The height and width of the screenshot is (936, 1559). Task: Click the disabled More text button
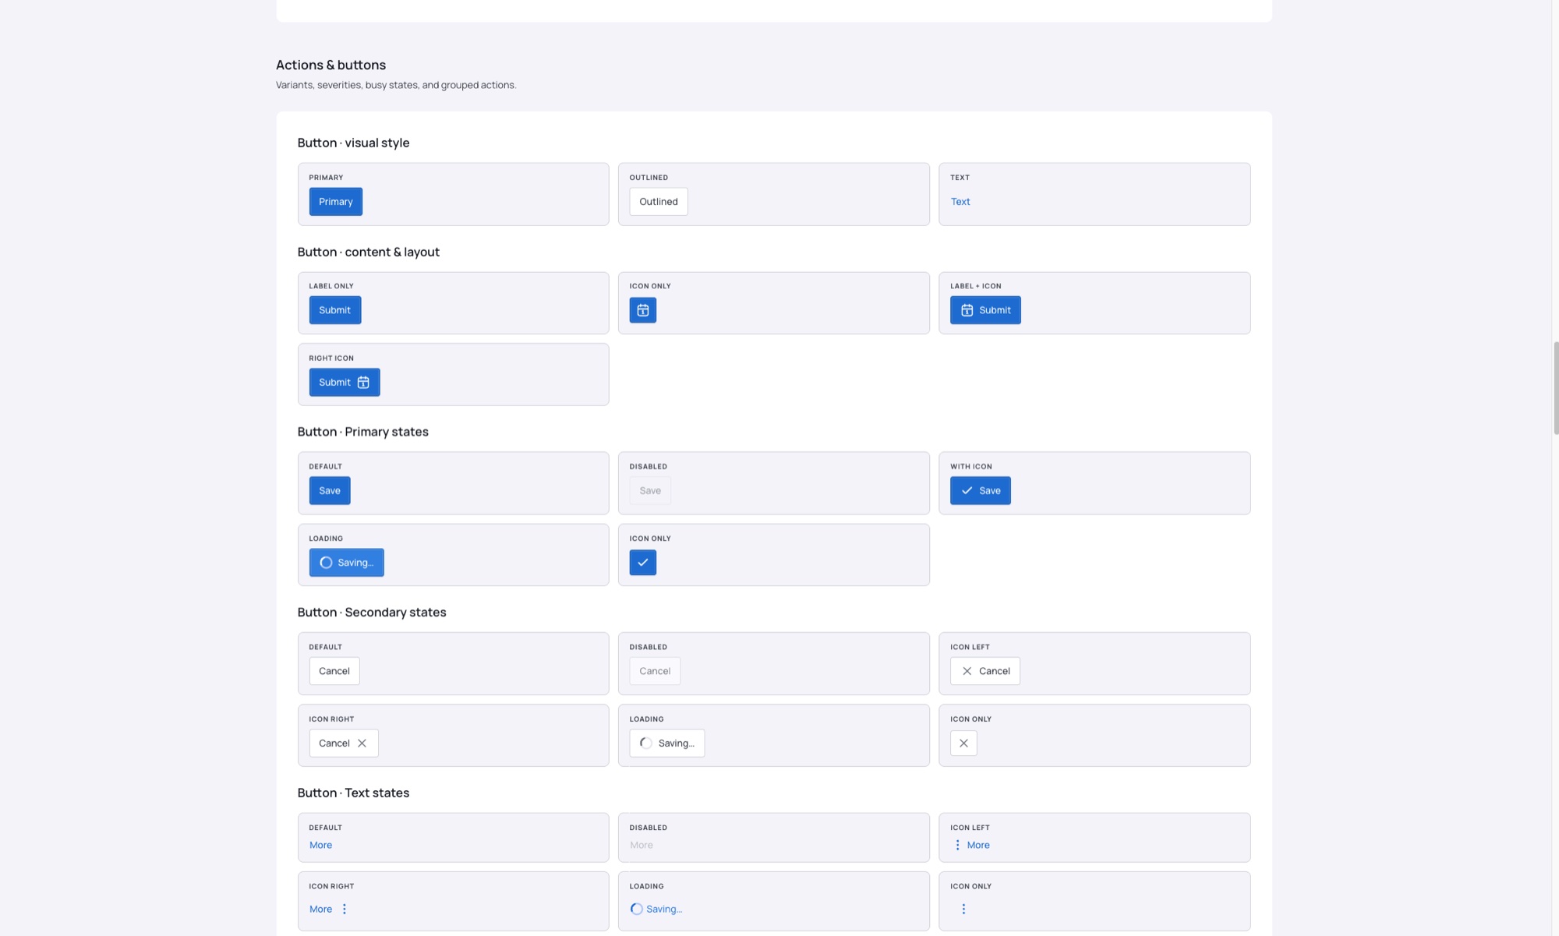pyautogui.click(x=641, y=845)
